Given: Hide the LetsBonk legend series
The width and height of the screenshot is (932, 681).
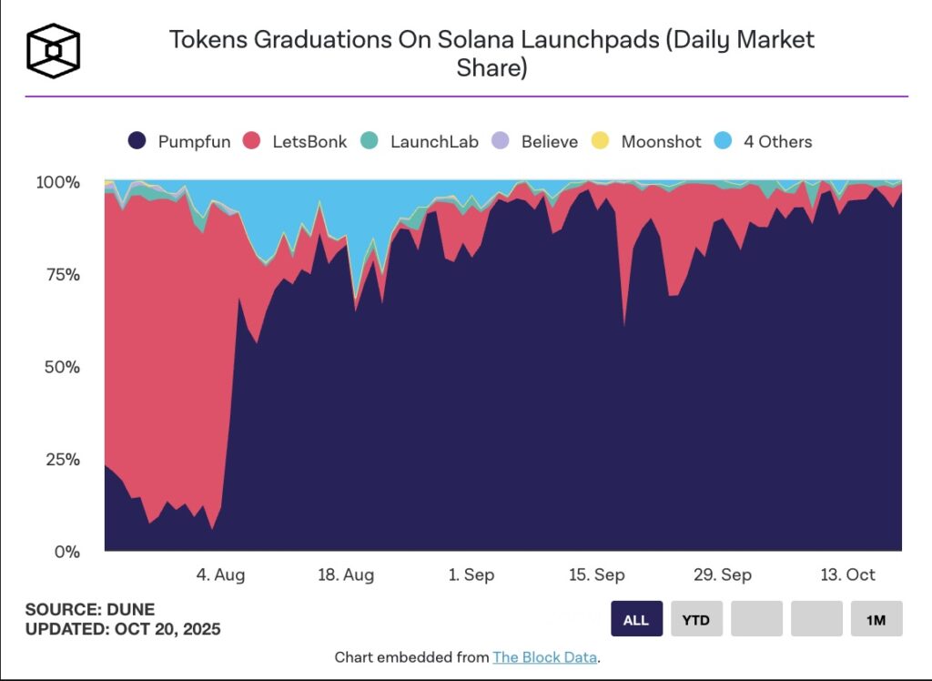Looking at the screenshot, I should pyautogui.click(x=295, y=141).
